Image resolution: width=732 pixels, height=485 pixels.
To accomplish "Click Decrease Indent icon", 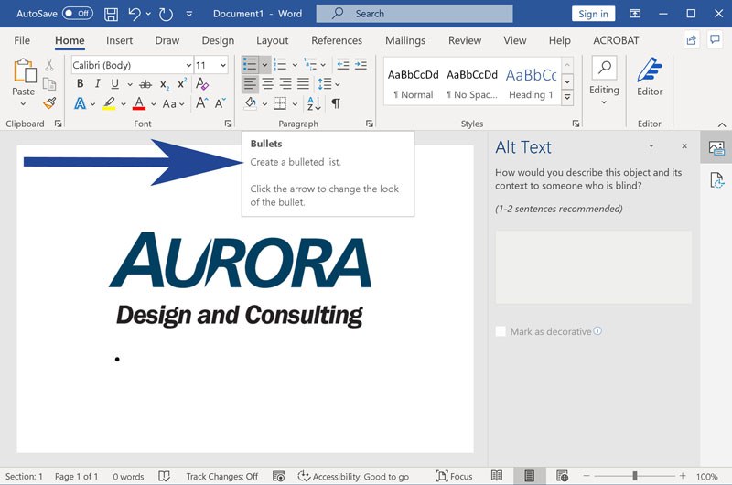I will tap(342, 64).
